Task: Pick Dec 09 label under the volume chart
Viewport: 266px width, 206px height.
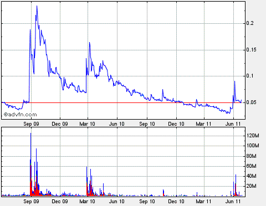Action: point(60,201)
